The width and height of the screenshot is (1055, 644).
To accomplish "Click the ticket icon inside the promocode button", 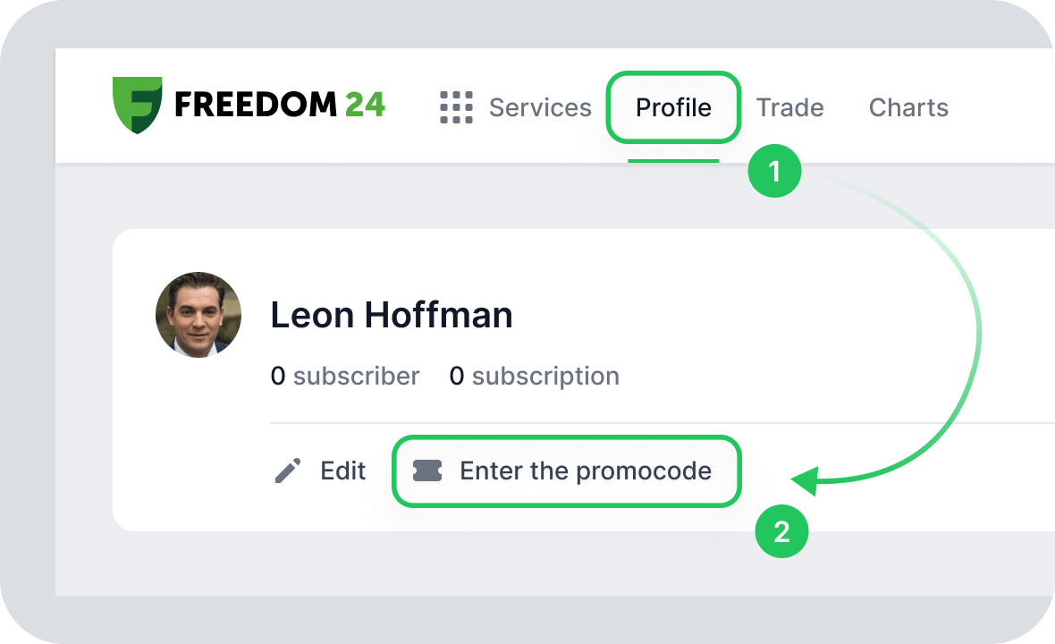I will pyautogui.click(x=427, y=470).
